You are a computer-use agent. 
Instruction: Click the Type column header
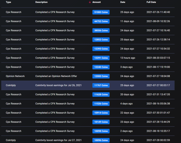tap(8, 2)
